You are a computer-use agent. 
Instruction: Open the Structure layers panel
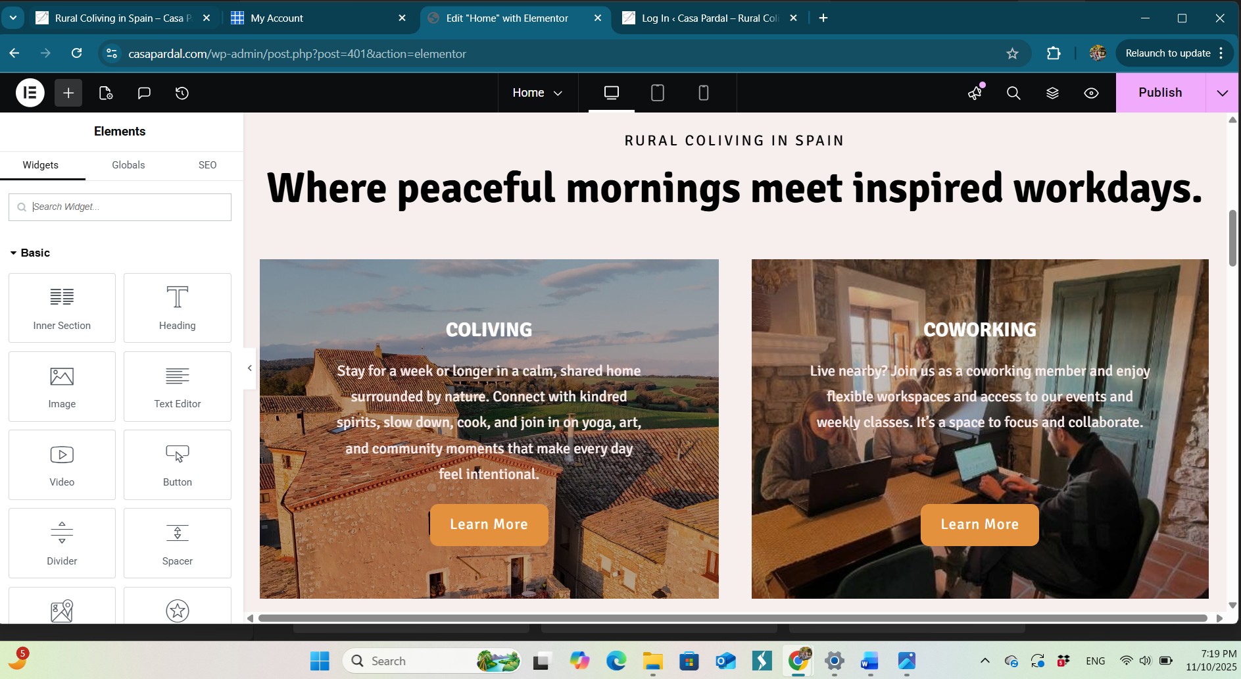point(1052,93)
